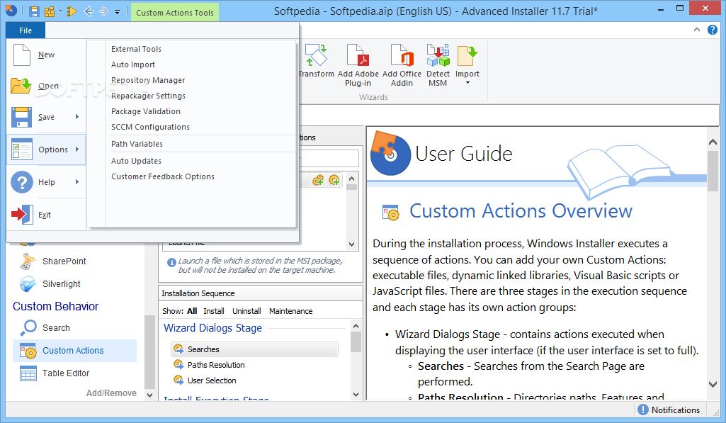Filter sequence by Install
Viewport: 726px width, 423px height.
(214, 311)
